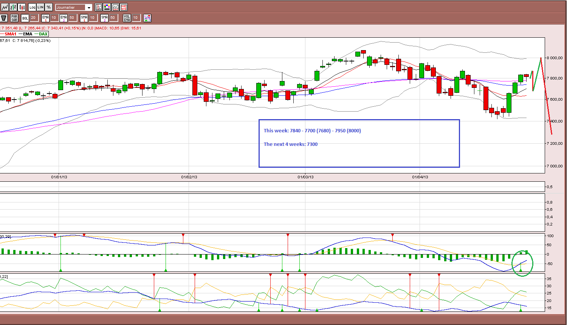Click the trash basket icon
Screen dimensions: 567x325
pos(4,18)
